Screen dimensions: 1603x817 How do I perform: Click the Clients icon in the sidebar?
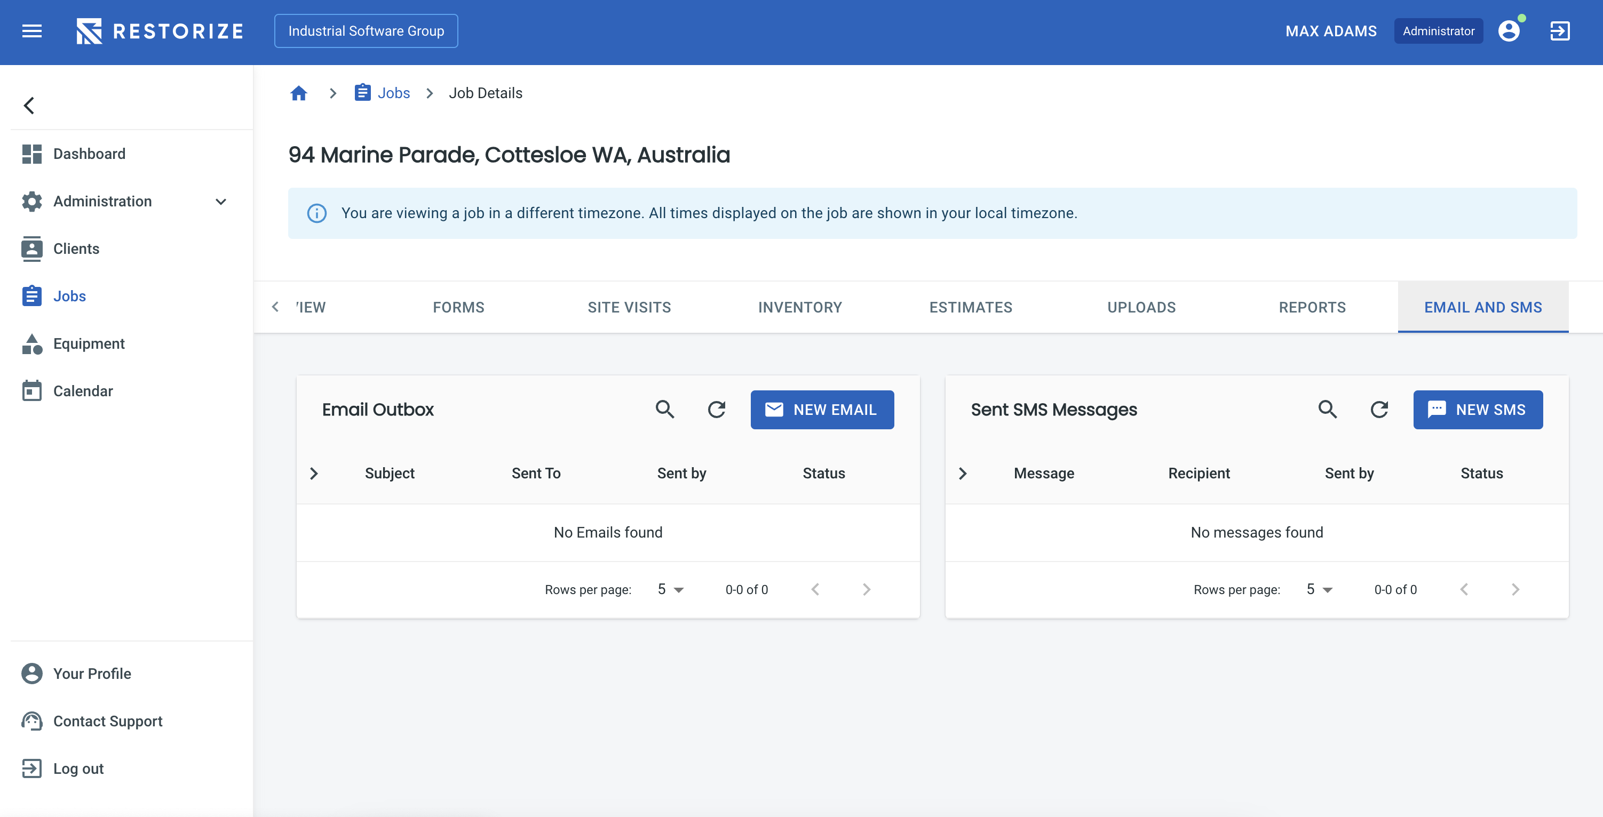click(31, 249)
